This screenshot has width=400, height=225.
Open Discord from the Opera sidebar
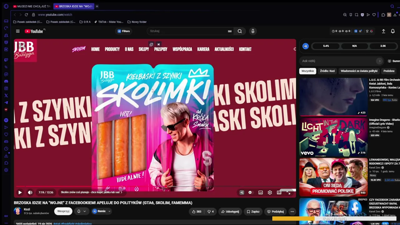[x=6, y=81]
